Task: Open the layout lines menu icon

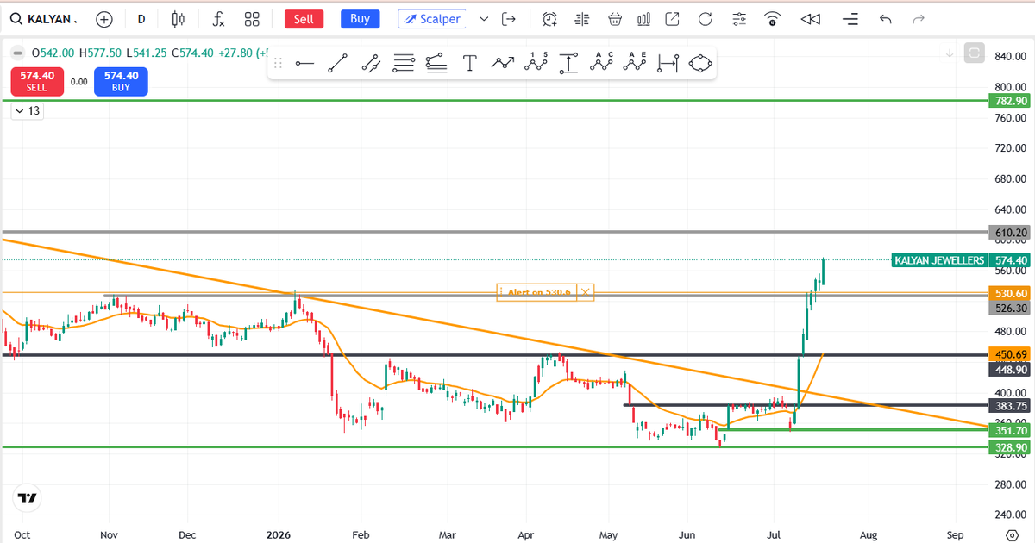Action: click(x=850, y=19)
